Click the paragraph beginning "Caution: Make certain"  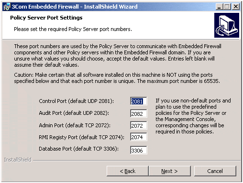117,78
